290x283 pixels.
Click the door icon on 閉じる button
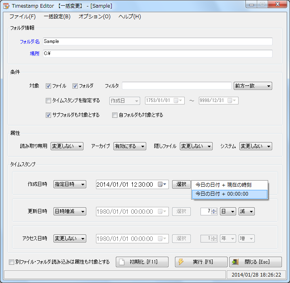point(235,262)
